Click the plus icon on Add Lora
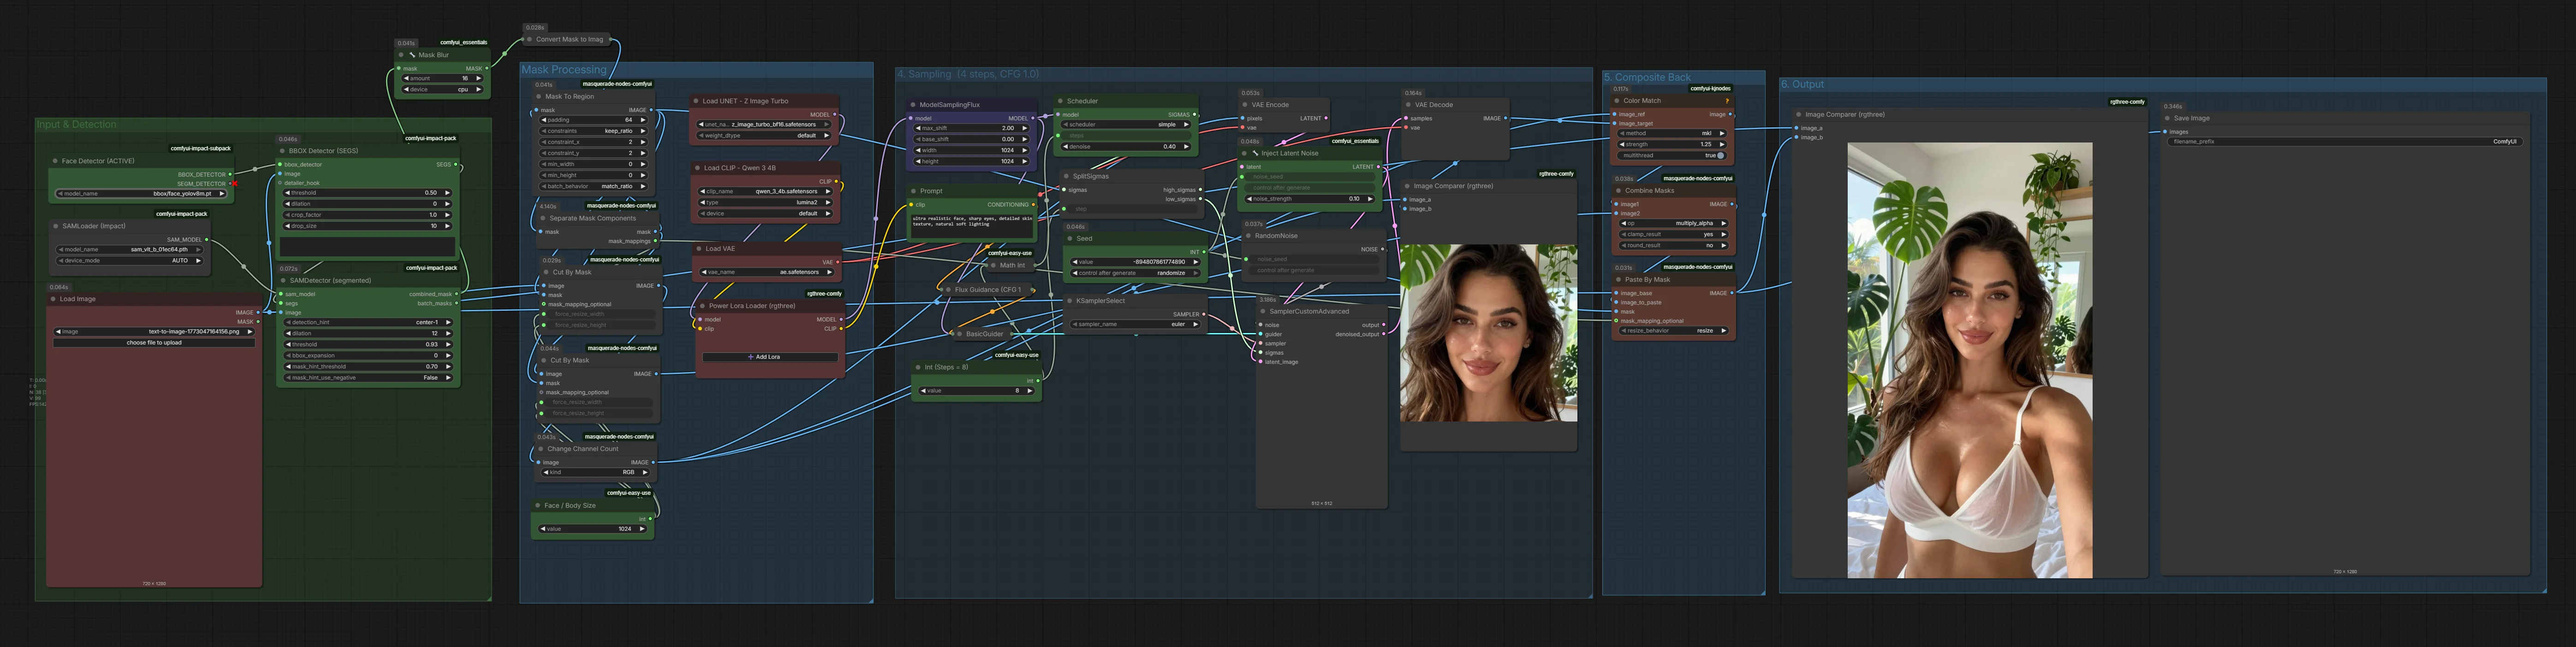 [751, 357]
